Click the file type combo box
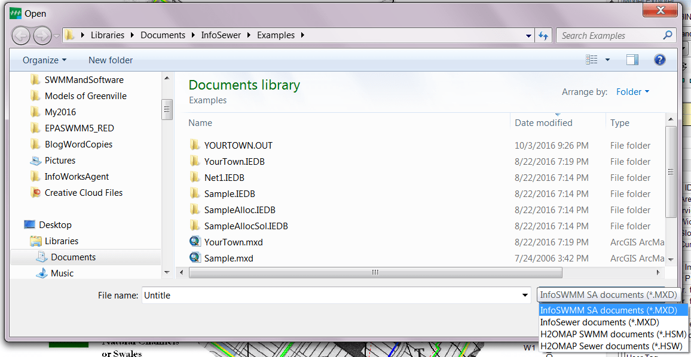 (x=609, y=296)
